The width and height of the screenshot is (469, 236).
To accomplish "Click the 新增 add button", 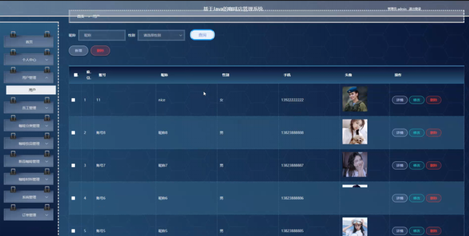I will (78, 51).
